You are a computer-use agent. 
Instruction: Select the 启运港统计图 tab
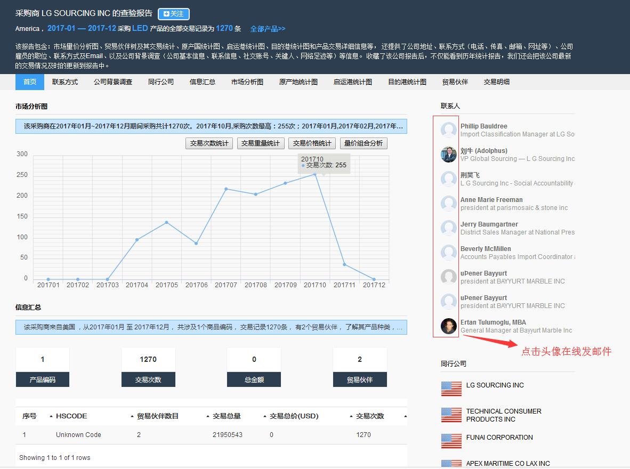tap(352, 82)
